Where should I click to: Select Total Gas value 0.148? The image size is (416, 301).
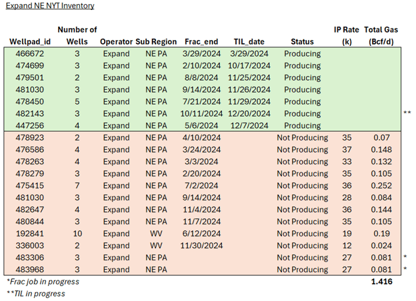[381, 150]
